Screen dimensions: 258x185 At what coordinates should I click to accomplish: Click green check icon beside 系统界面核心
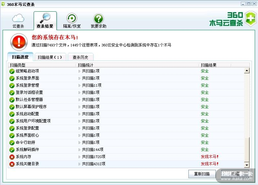tap(12, 135)
